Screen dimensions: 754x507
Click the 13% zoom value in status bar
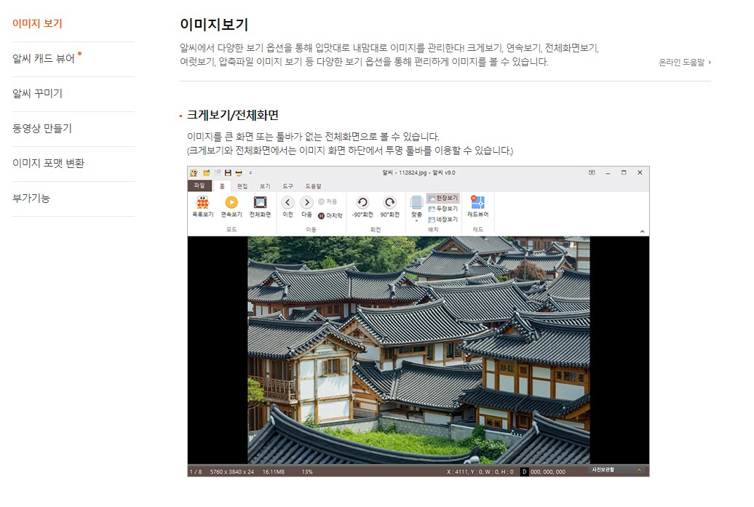307,472
